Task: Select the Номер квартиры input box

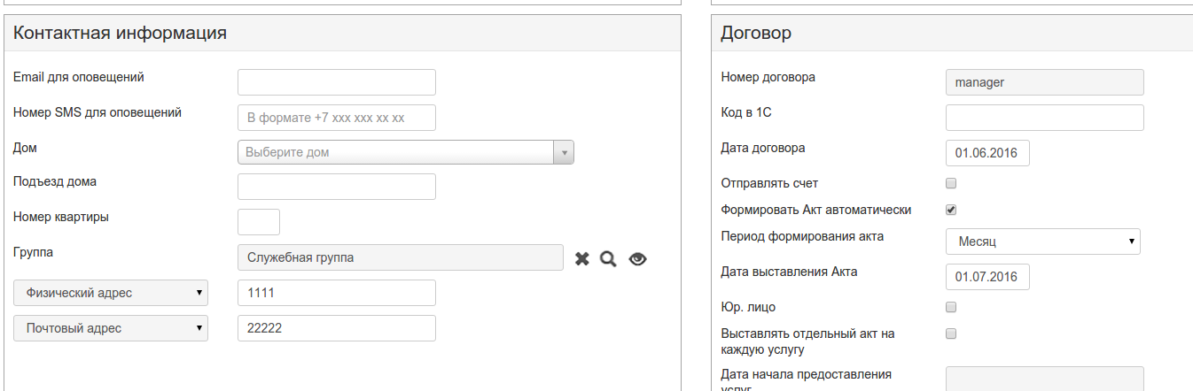Action: 259,222
